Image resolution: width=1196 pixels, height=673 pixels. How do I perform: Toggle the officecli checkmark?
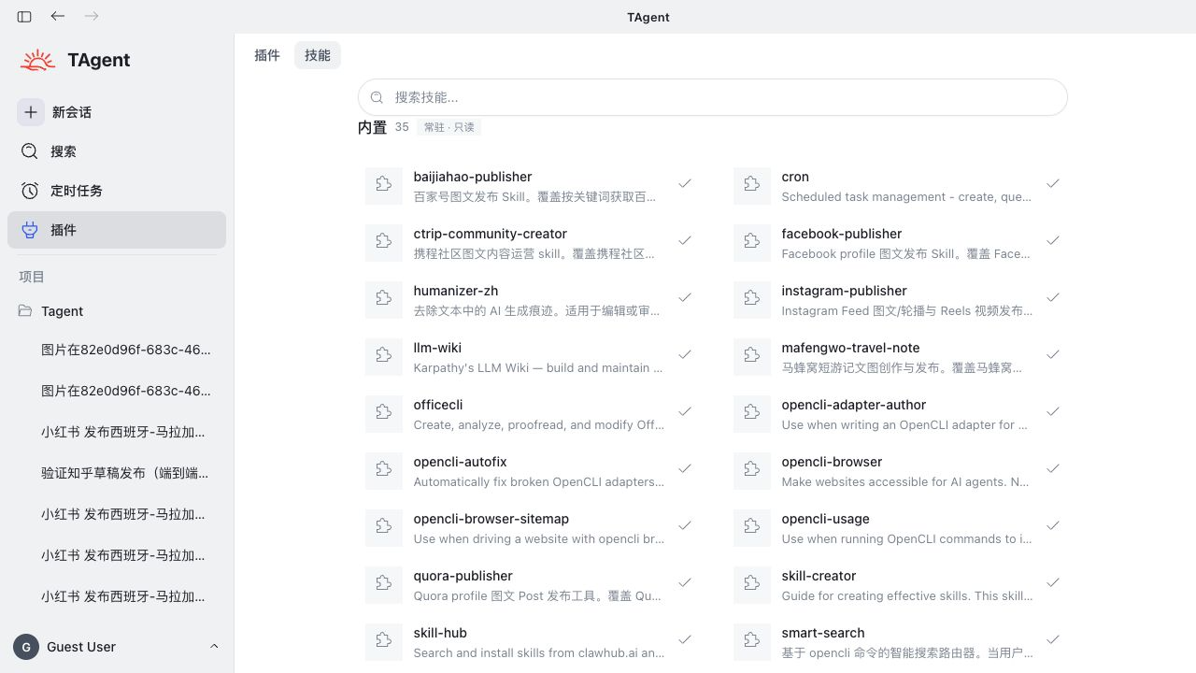click(x=685, y=411)
